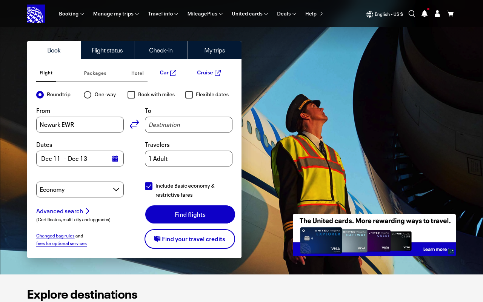Enable Book with miles checkbox
The height and width of the screenshot is (302, 483).
[x=131, y=95]
